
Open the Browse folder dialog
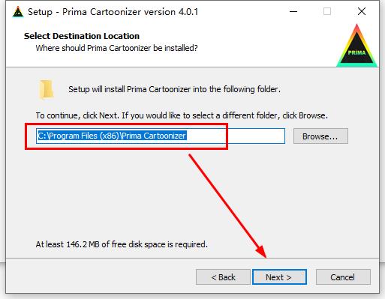tap(320, 136)
